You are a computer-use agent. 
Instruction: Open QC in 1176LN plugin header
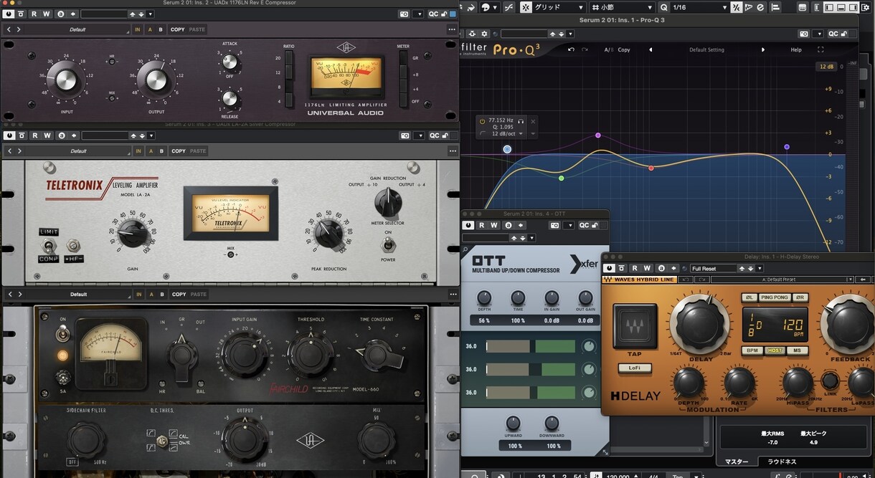[x=433, y=14]
